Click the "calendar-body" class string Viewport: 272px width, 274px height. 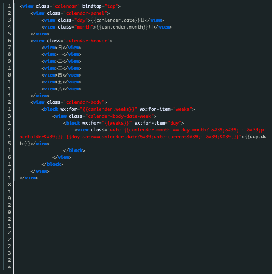click(84, 102)
